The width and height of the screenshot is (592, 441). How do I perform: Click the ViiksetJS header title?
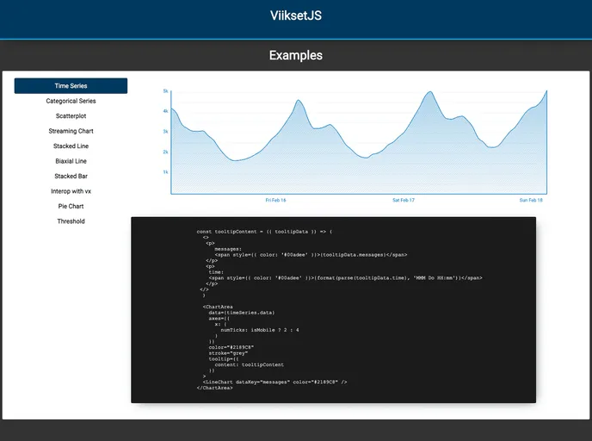tap(296, 16)
